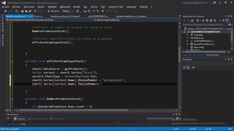Viewport: 234px width, 131px height.
Task: Click the Solution Explorer search magnifier icon
Action: click(230, 25)
